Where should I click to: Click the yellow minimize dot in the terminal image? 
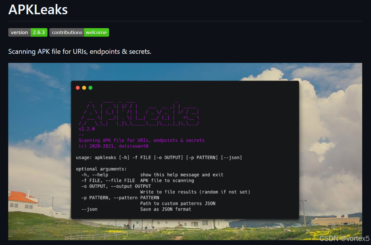(84, 88)
